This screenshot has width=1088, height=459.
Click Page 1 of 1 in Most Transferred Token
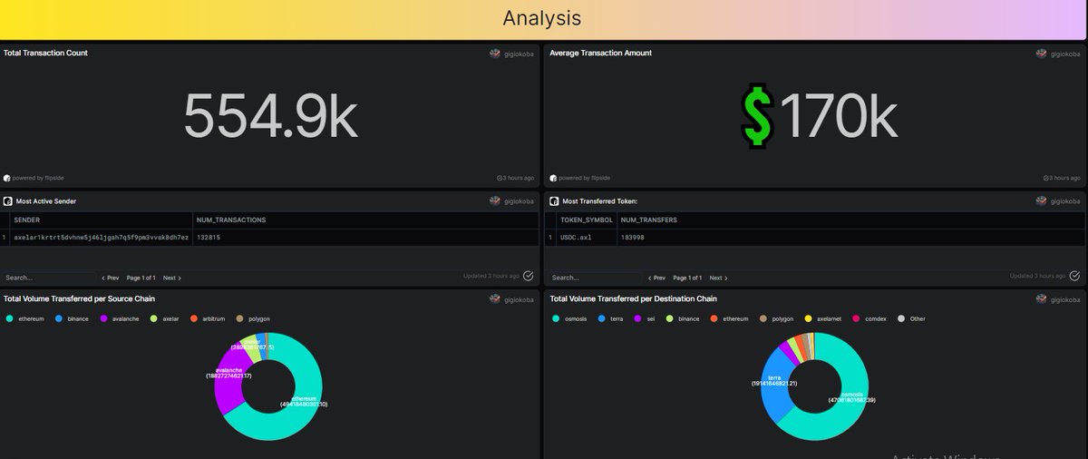coord(687,278)
